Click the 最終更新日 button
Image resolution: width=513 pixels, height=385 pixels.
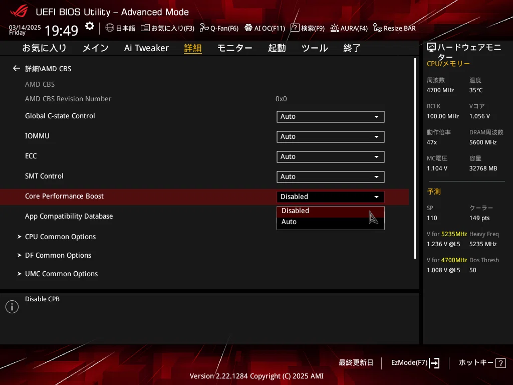(356, 363)
